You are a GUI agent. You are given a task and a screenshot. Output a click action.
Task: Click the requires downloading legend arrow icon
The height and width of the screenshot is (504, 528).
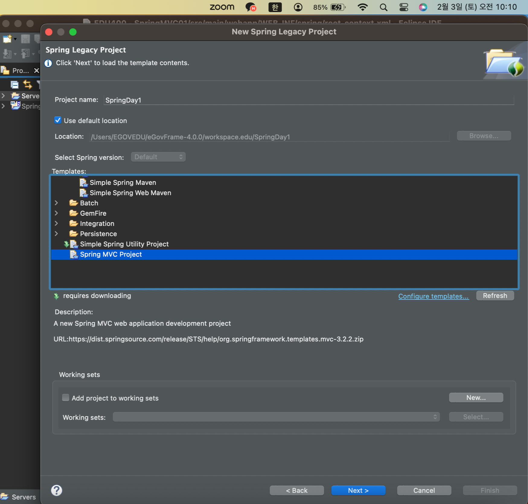point(56,296)
